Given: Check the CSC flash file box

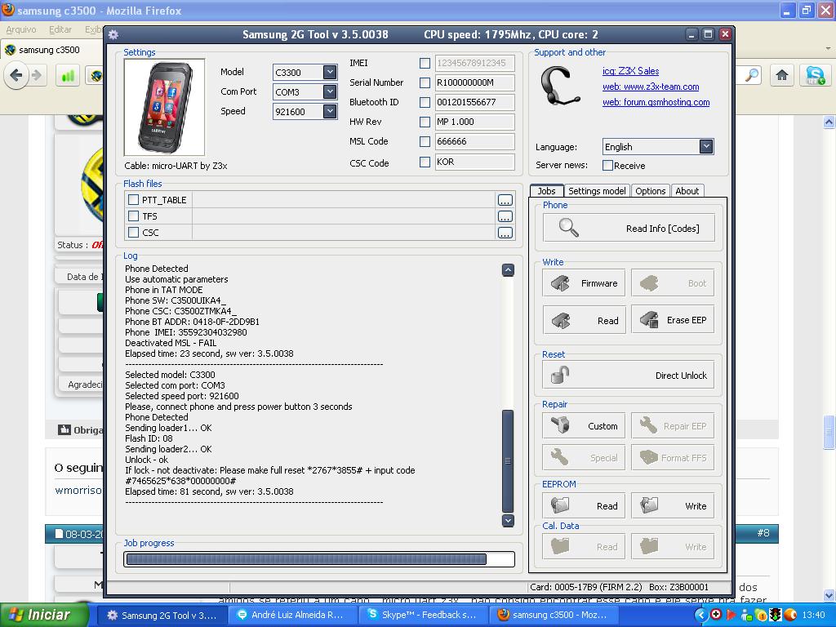Looking at the screenshot, I should (133, 233).
